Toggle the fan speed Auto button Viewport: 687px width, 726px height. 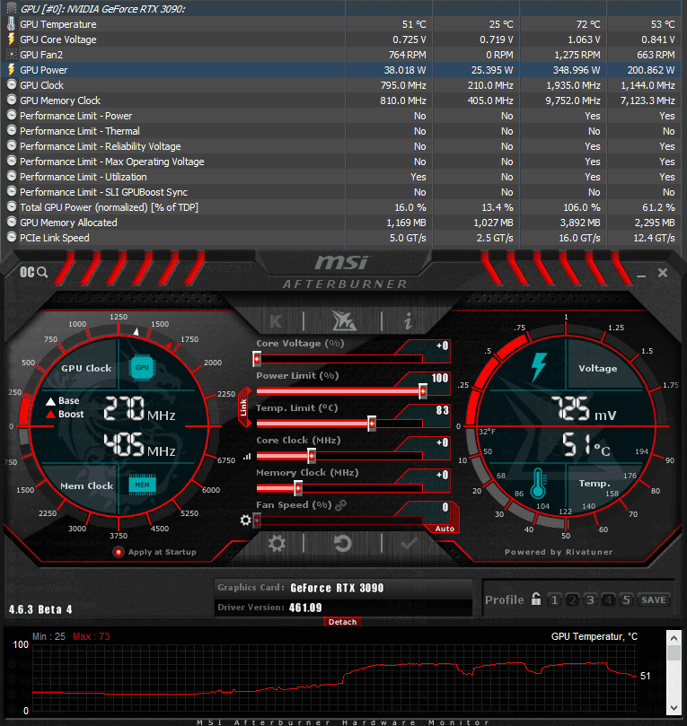[x=445, y=529]
